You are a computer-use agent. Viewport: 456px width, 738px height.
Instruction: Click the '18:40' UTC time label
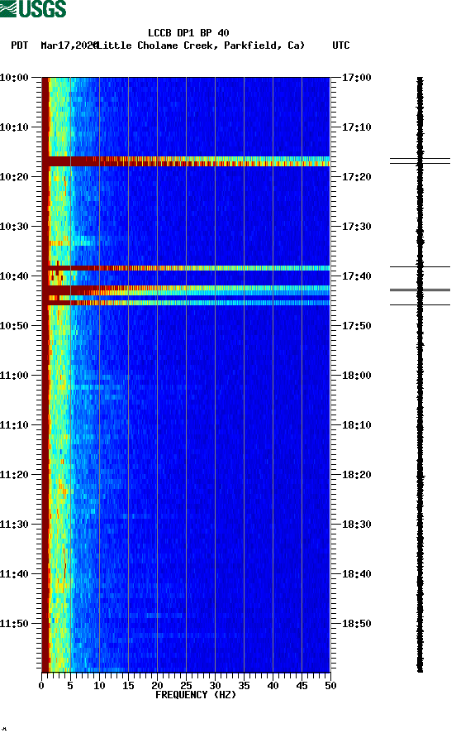pyautogui.click(x=356, y=574)
